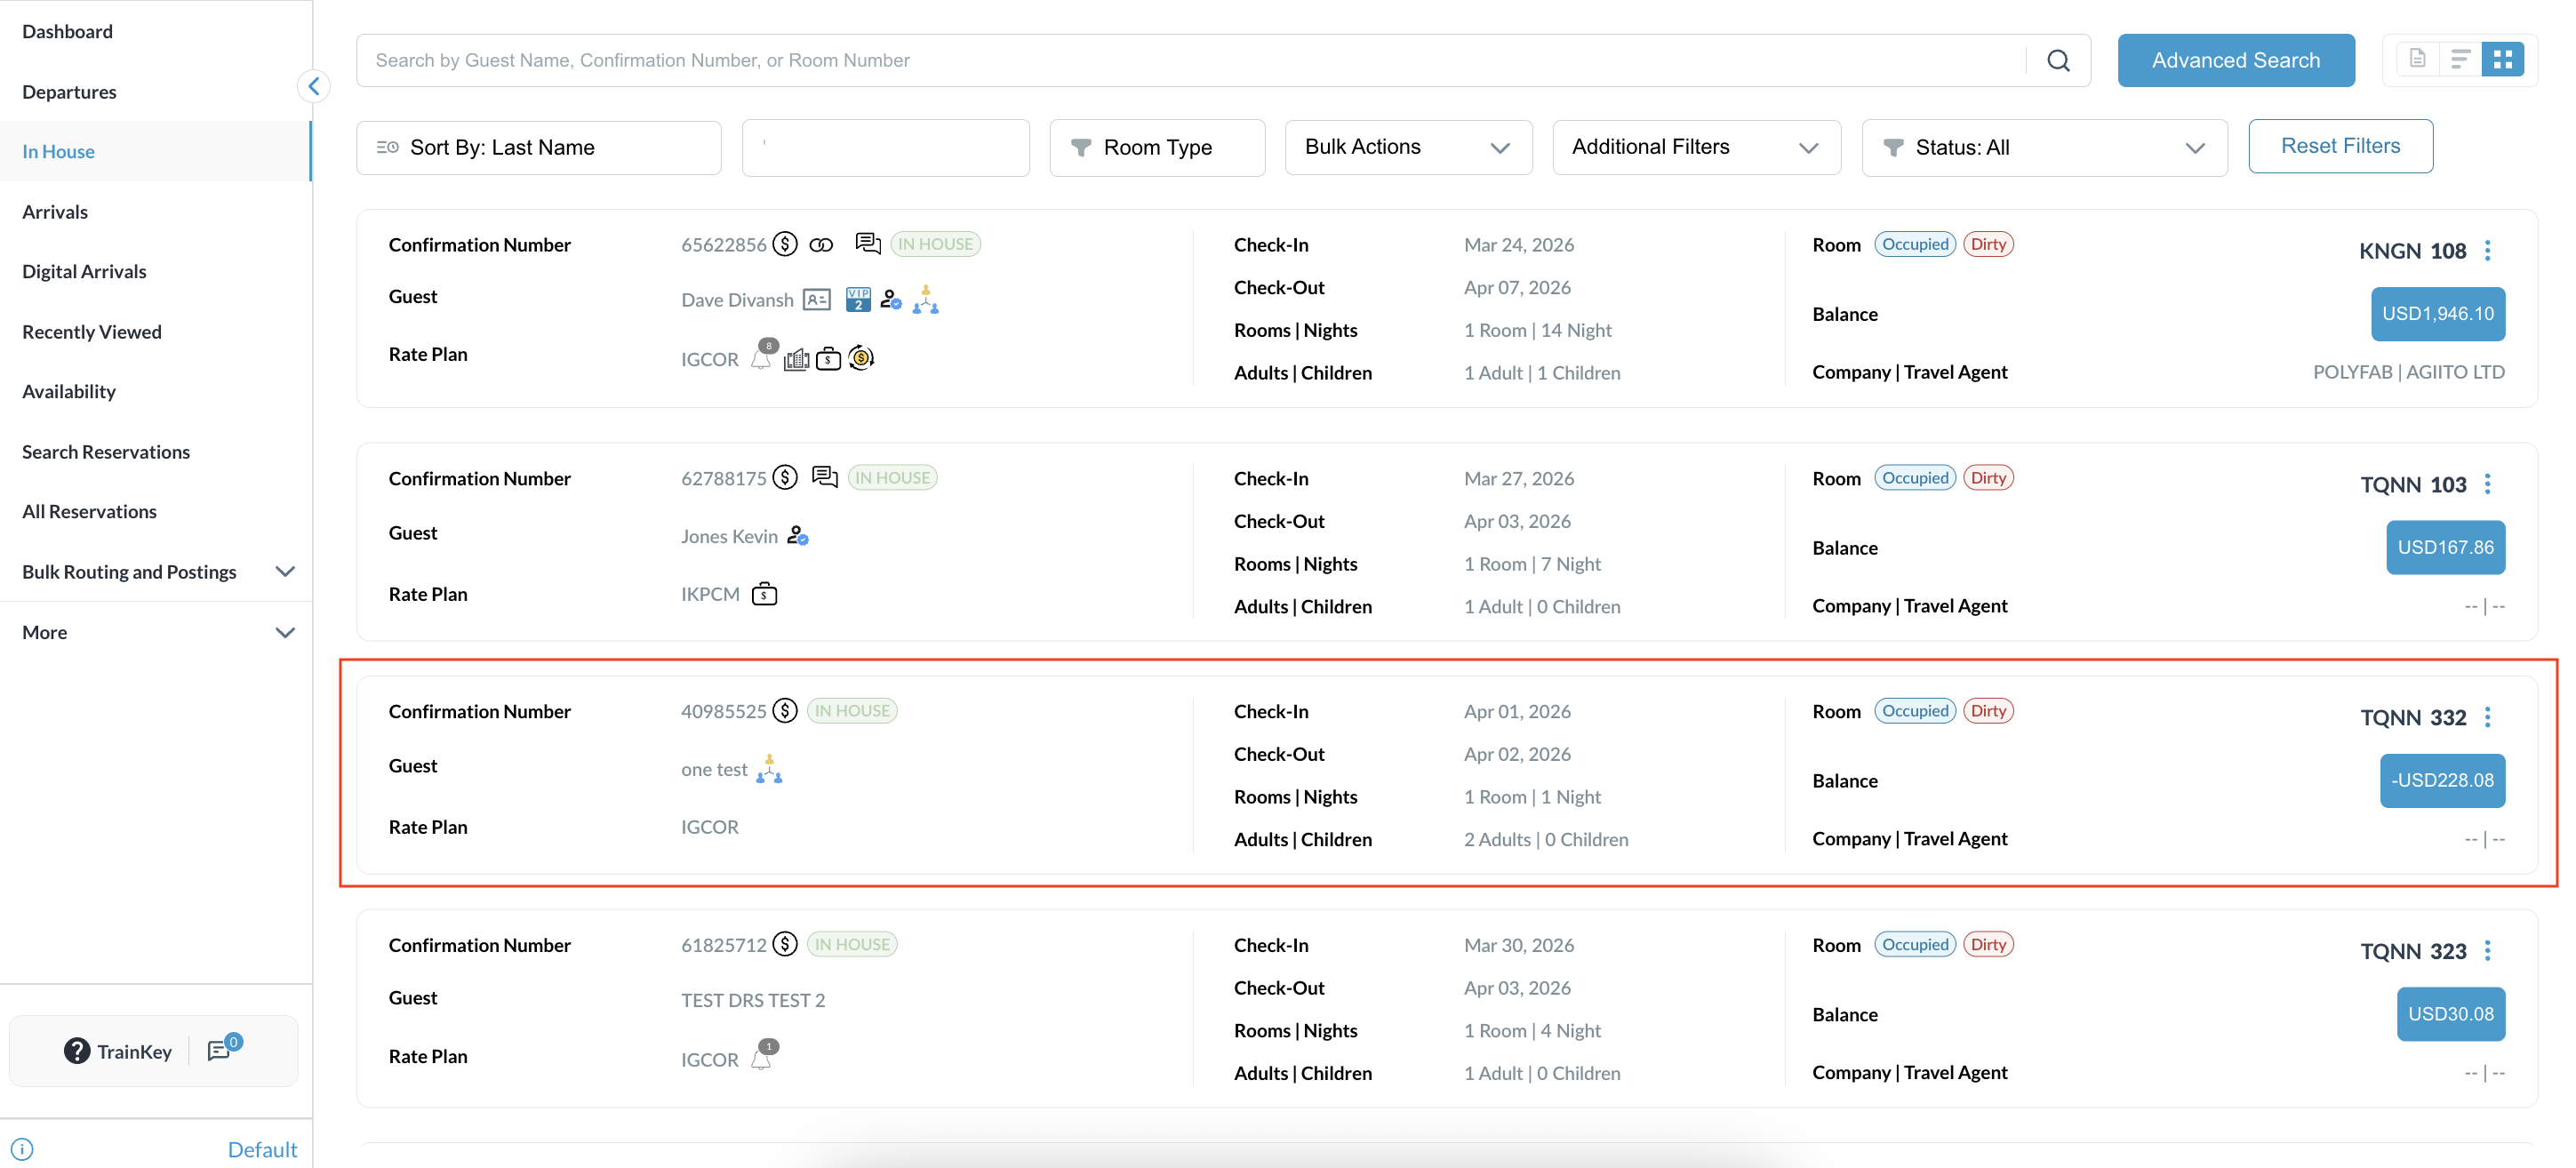
Task: Switch to the list view layout
Action: (x=2460, y=60)
